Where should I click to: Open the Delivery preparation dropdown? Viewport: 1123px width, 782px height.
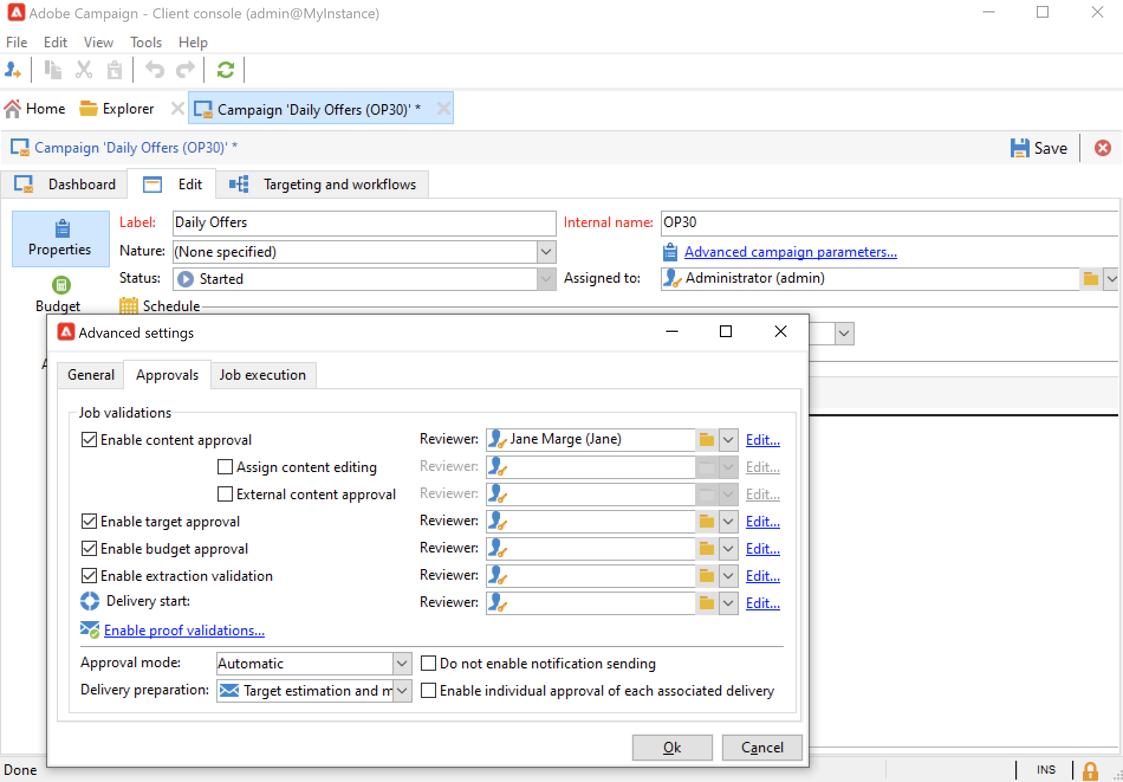[x=402, y=690]
